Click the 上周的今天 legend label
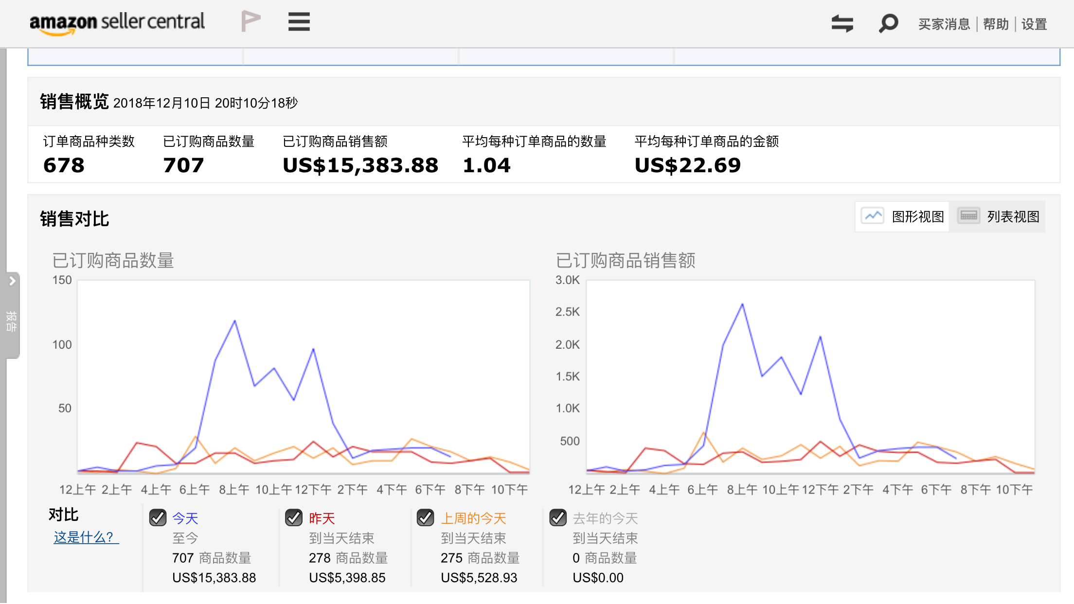The height and width of the screenshot is (604, 1074). 474,518
